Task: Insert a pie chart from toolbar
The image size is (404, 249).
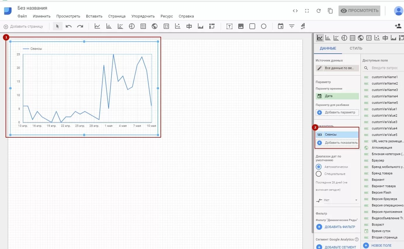Action: click(132, 26)
